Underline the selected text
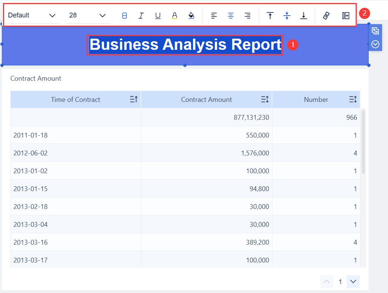 click(x=158, y=15)
